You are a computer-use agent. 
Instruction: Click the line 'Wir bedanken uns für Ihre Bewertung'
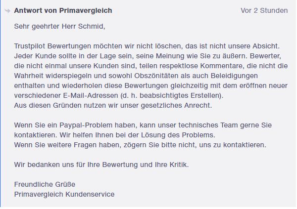point(101,165)
